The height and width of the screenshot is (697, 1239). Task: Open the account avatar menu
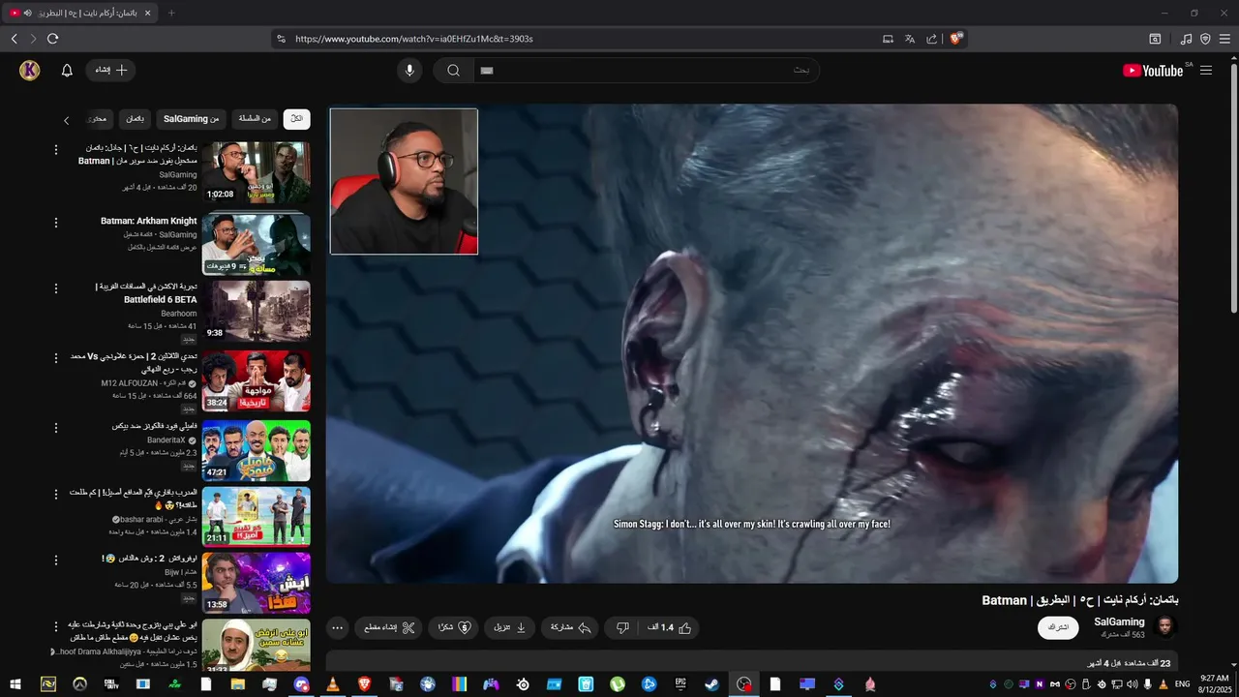[x=30, y=70]
